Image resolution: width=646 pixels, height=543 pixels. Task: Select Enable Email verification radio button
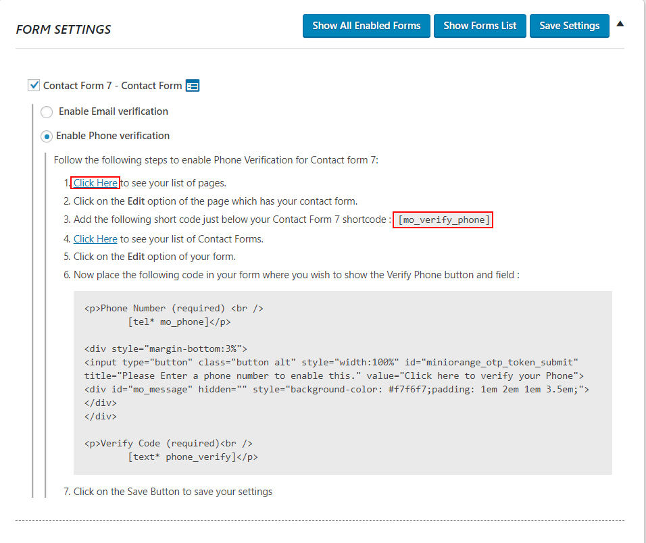click(47, 111)
